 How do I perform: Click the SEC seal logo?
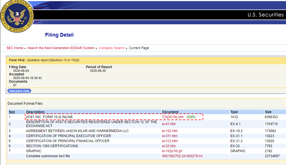[x=17, y=16]
